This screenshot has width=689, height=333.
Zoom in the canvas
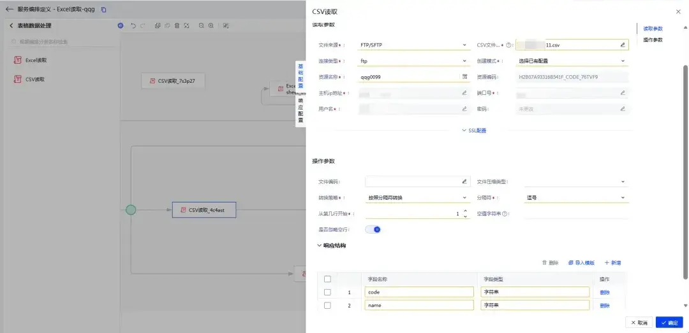[211, 26]
